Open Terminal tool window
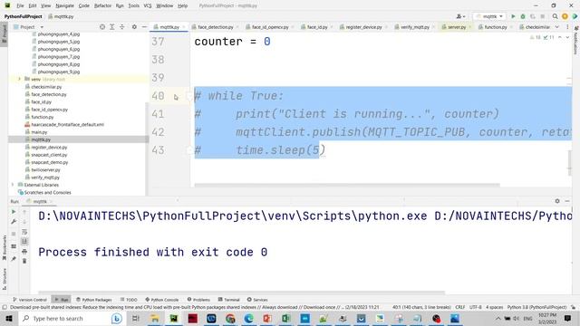Screen dimensions: 580x326 tap(229, 300)
